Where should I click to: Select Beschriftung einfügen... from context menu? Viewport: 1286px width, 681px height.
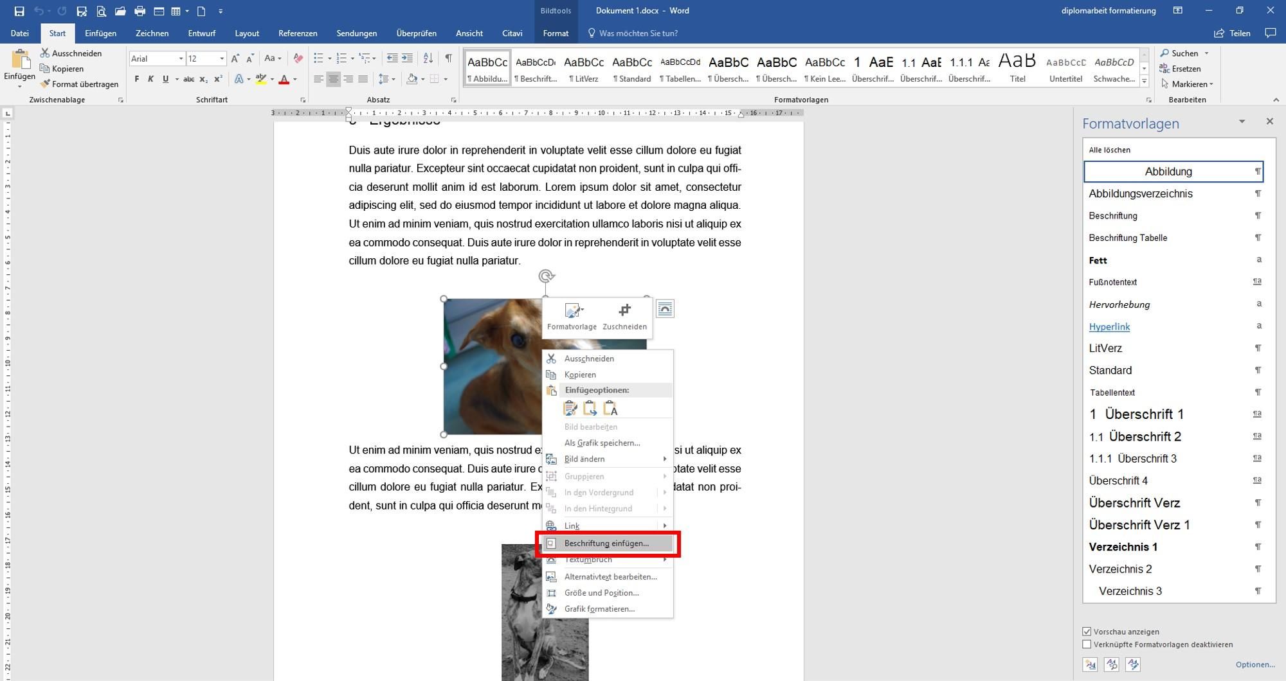607,544
